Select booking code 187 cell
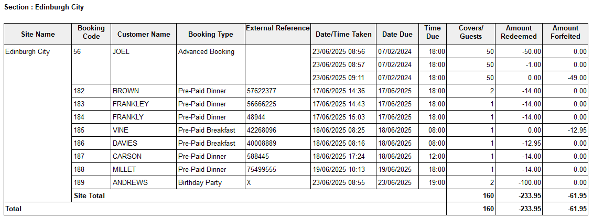This screenshot has width=593, height=218. pyautogui.click(x=80, y=157)
